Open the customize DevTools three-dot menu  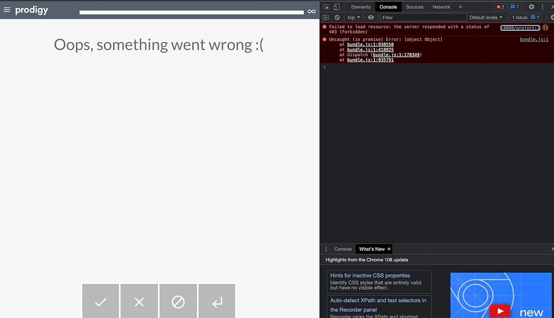tap(543, 6)
